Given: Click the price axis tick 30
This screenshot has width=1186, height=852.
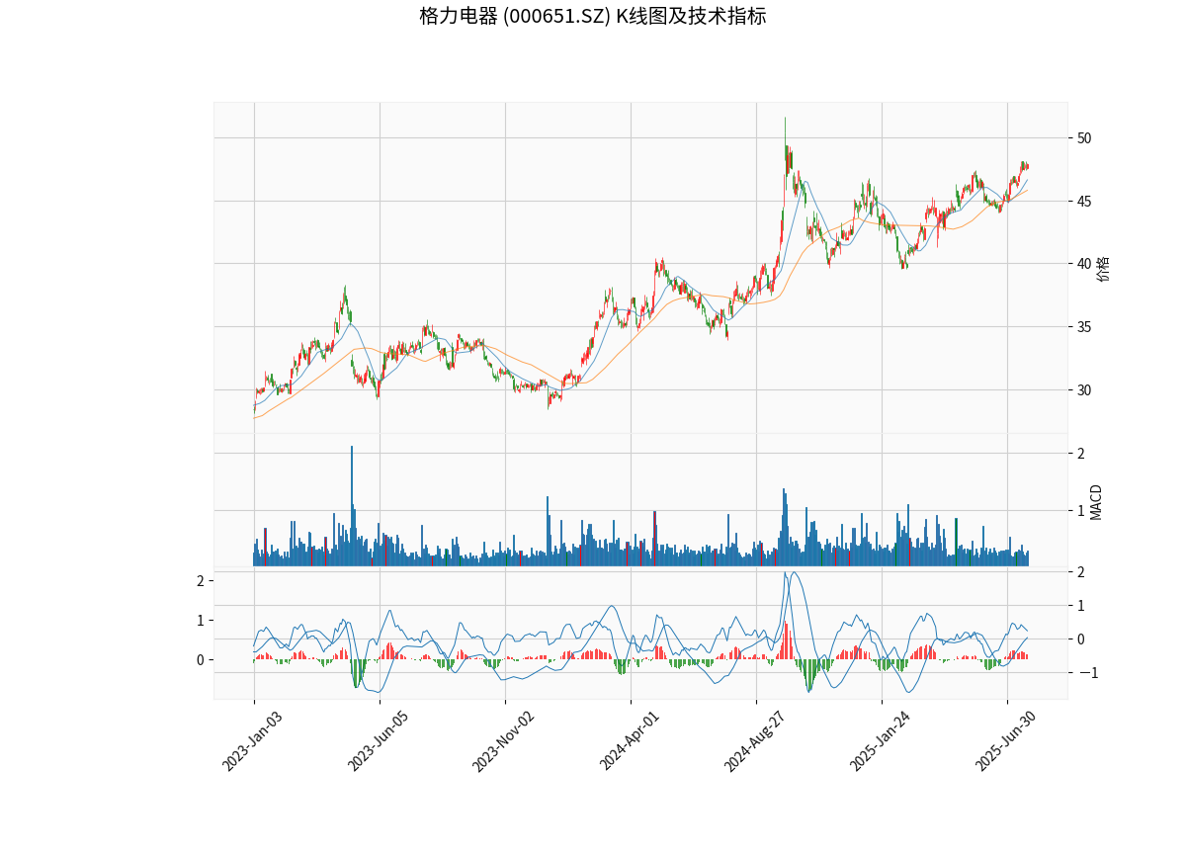Looking at the screenshot, I should tap(1084, 390).
